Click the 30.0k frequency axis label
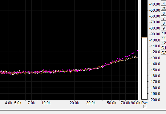 click(x=91, y=103)
